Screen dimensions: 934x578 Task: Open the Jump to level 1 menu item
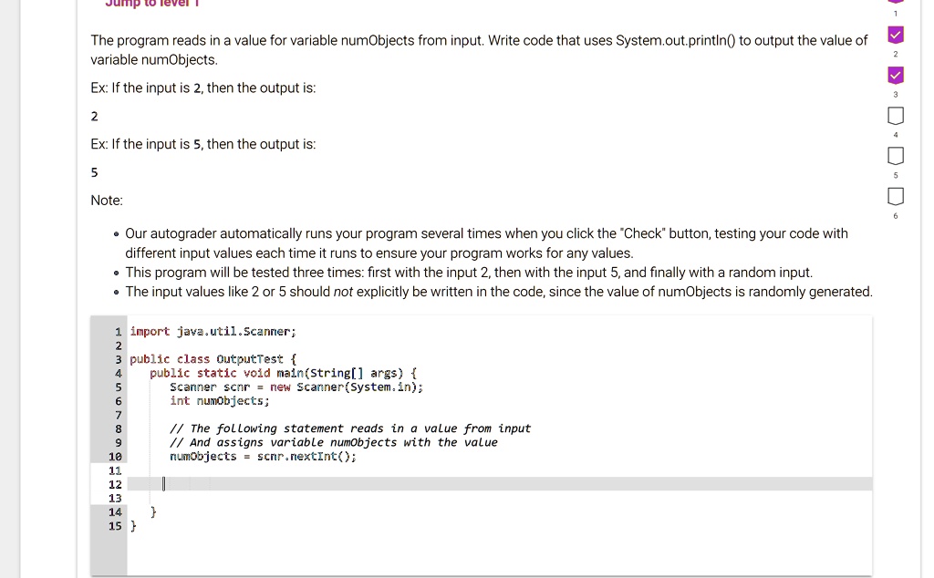click(x=150, y=4)
